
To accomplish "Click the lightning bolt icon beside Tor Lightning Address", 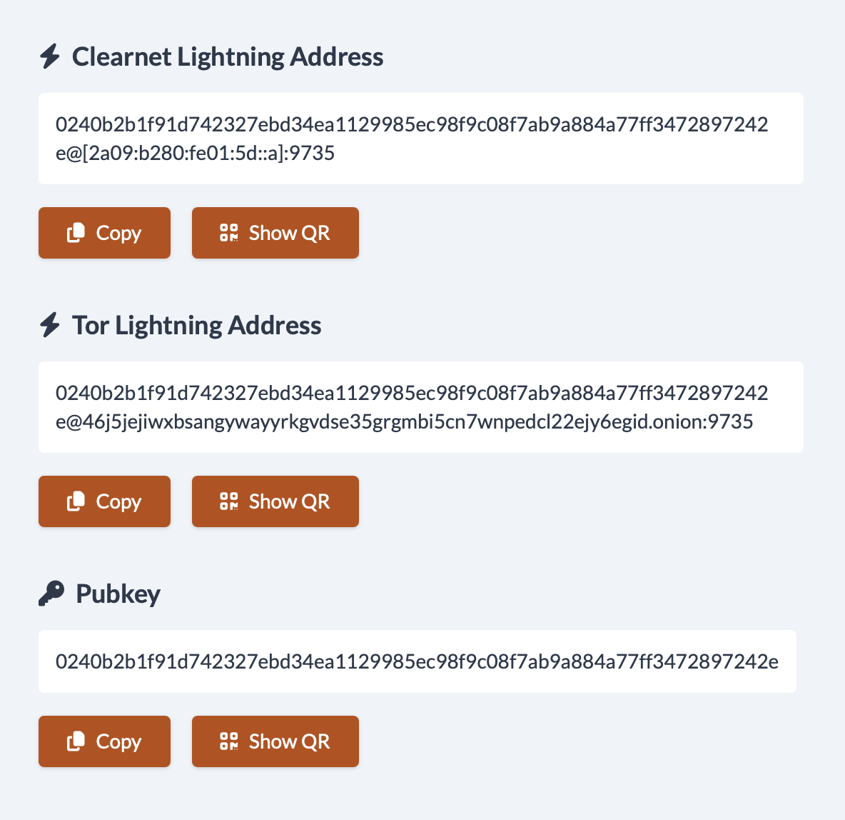I will [x=50, y=325].
